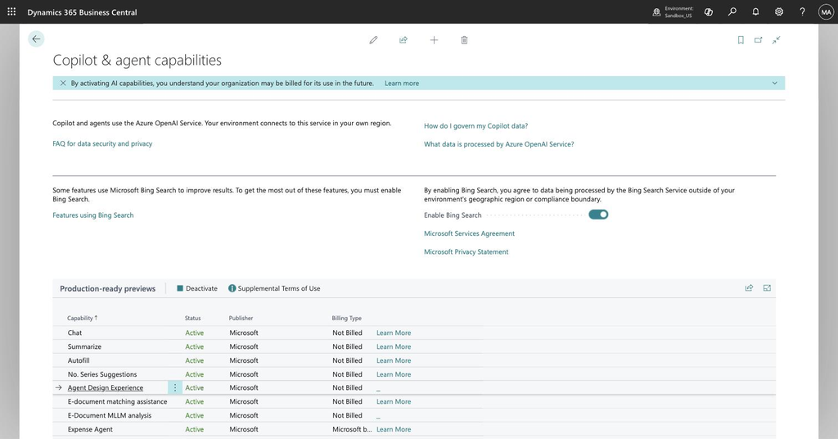Viewport: 838px width, 439px height.
Task: Open Microsoft Privacy Statement link
Action: point(466,251)
